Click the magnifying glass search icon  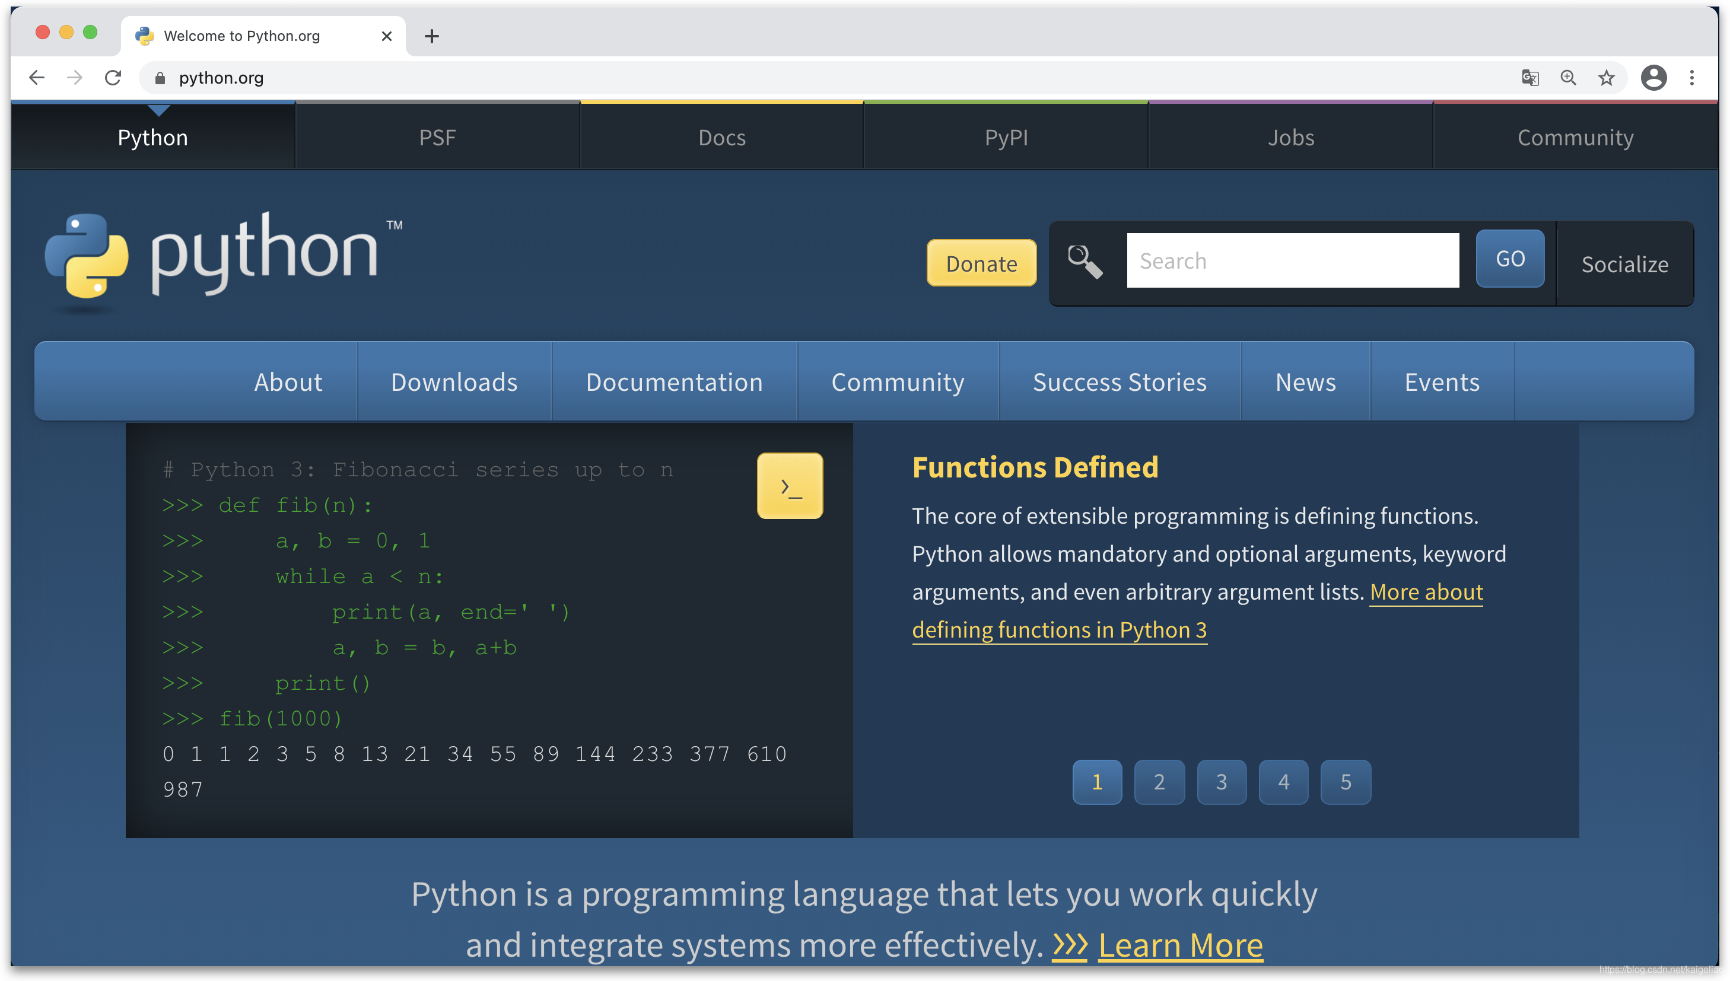(x=1085, y=262)
